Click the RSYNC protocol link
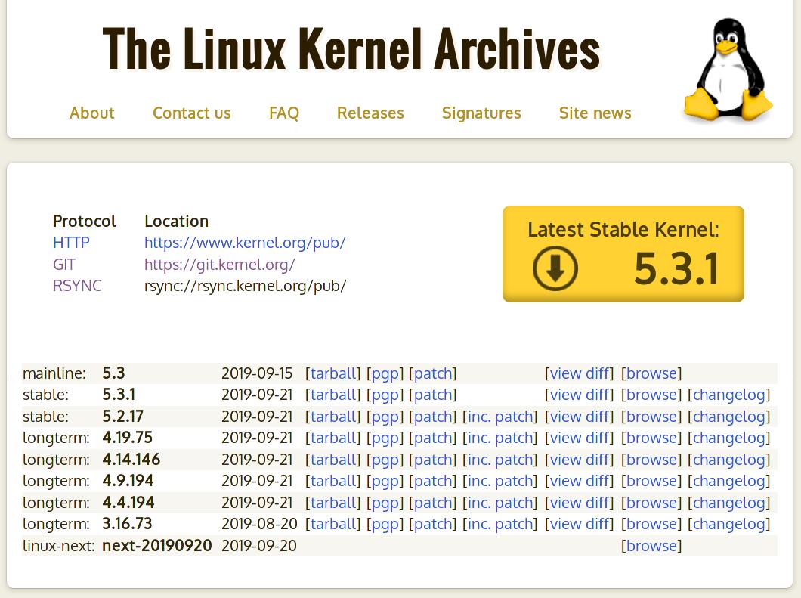Image resolution: width=801 pixels, height=598 pixels. click(x=77, y=285)
